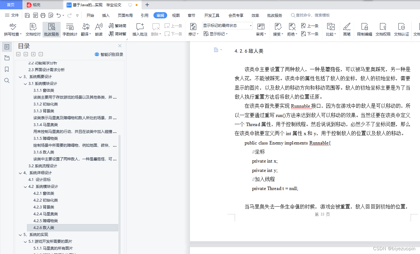Go to change with 下一条 beside 拒绝
Image resolution: width=420 pixels, height=254 pixels.
click(310, 34)
